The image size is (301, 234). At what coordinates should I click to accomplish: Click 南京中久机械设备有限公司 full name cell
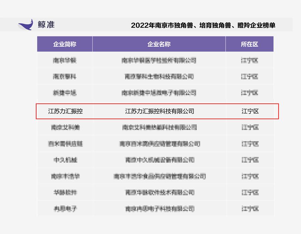[159, 160]
